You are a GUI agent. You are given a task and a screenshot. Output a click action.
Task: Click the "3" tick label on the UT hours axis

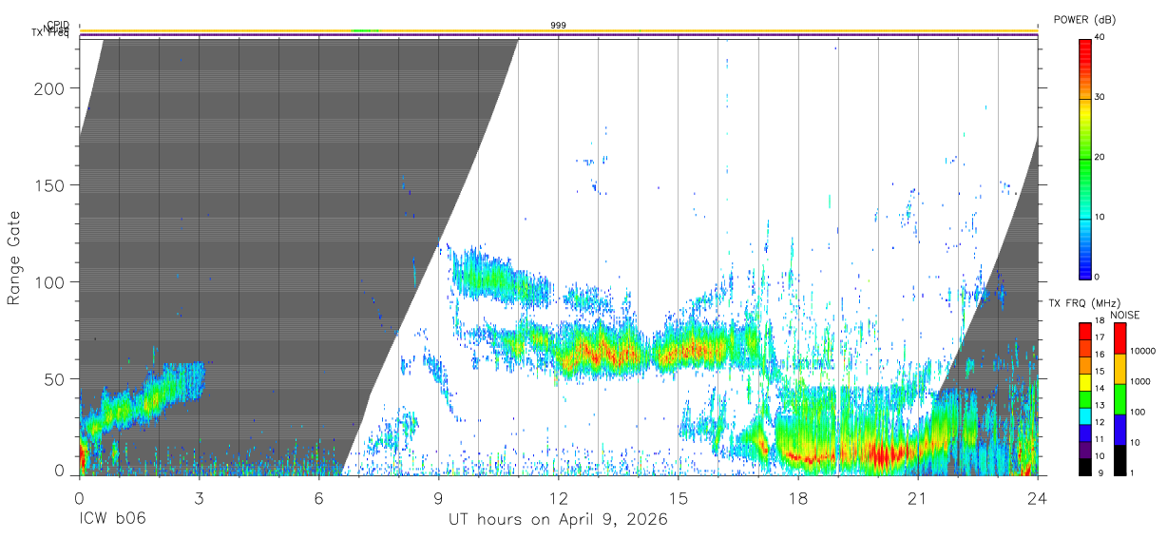click(199, 498)
